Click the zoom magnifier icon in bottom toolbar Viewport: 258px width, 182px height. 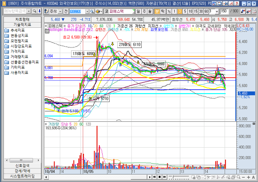pyautogui.click(x=238, y=177)
